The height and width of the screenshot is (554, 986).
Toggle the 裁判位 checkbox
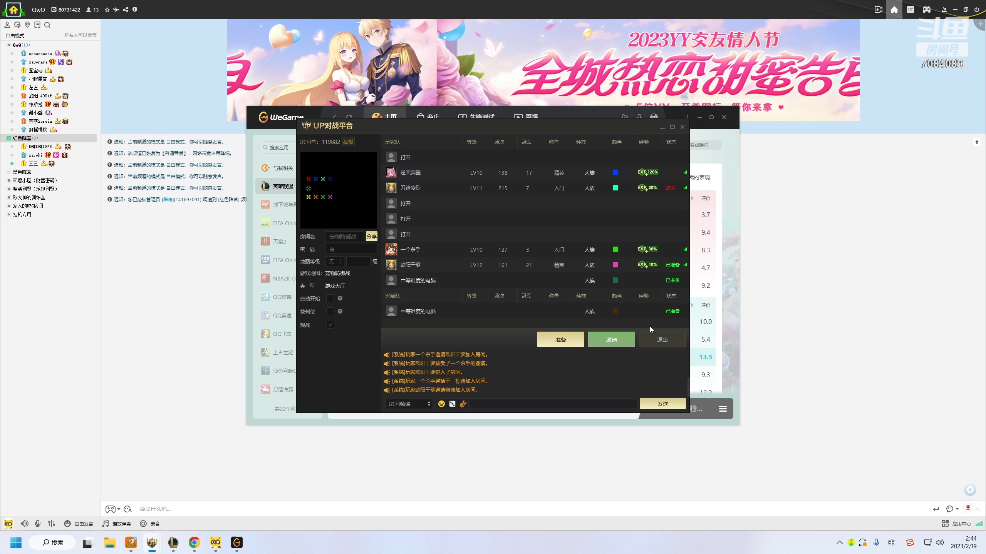pyautogui.click(x=330, y=311)
